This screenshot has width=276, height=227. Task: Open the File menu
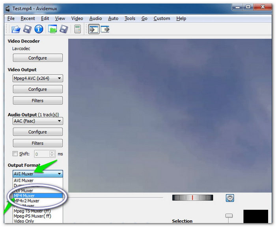tap(11, 18)
